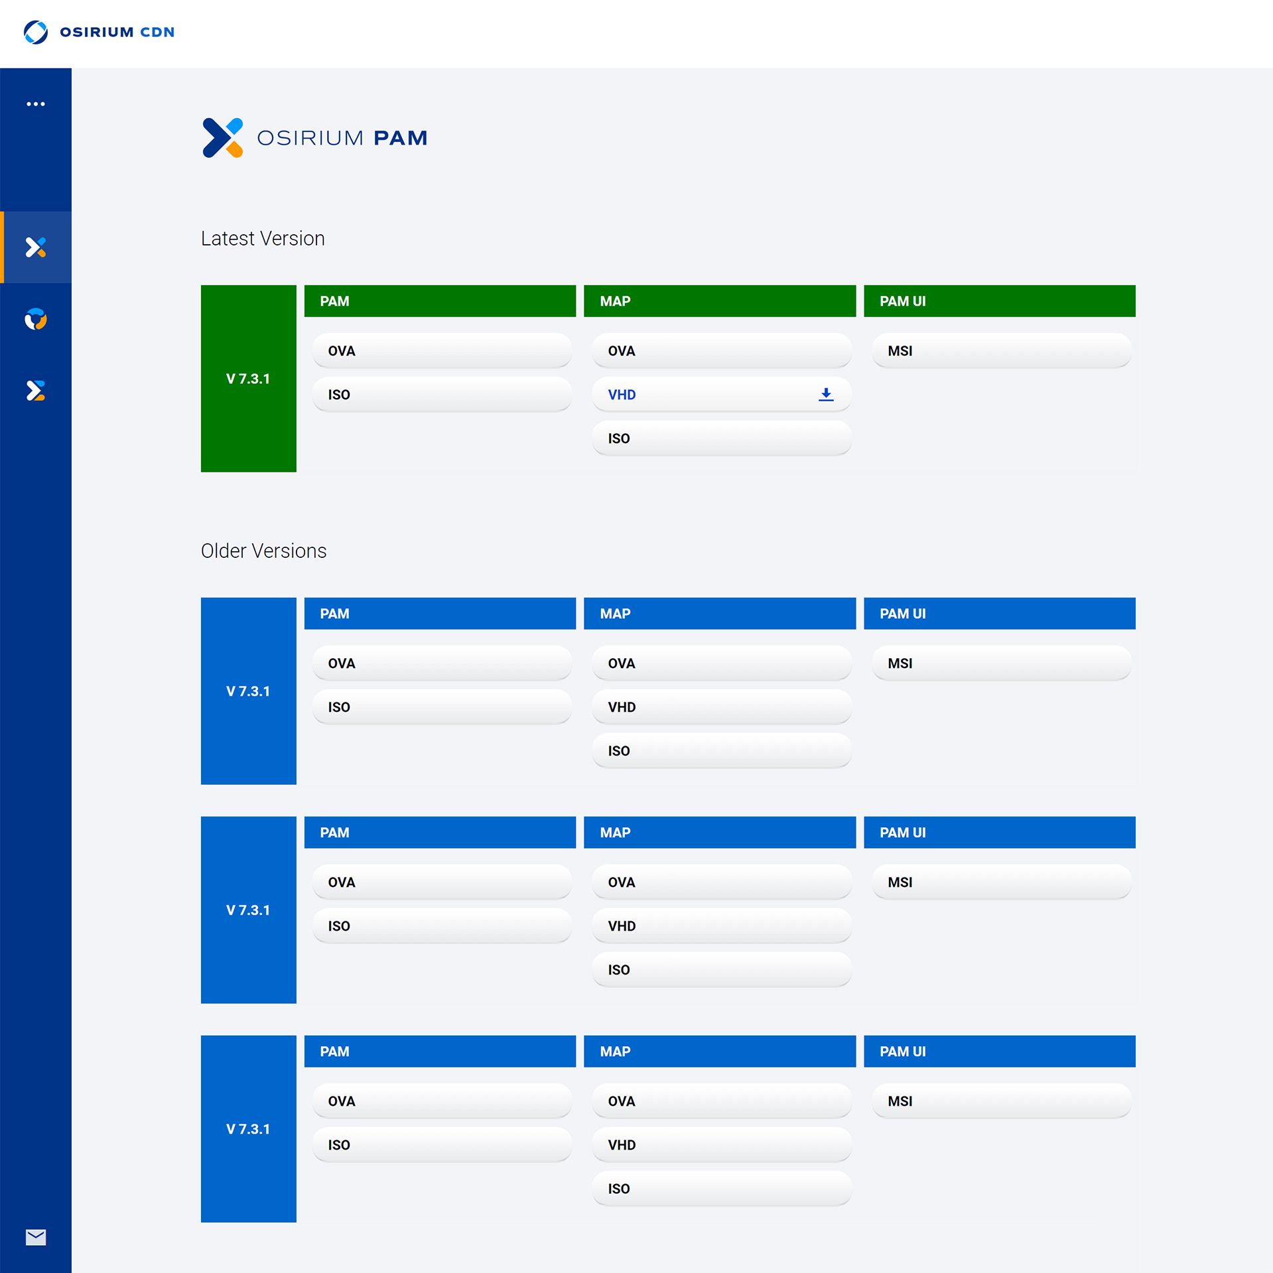Download MSI in the last Older Versions block
The image size is (1273, 1273).
1002,1101
